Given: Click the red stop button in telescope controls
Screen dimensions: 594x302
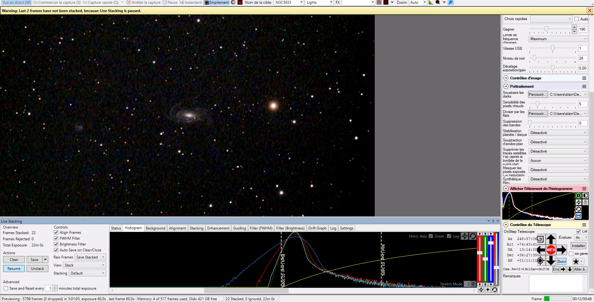Looking at the screenshot, I should pos(551,250).
